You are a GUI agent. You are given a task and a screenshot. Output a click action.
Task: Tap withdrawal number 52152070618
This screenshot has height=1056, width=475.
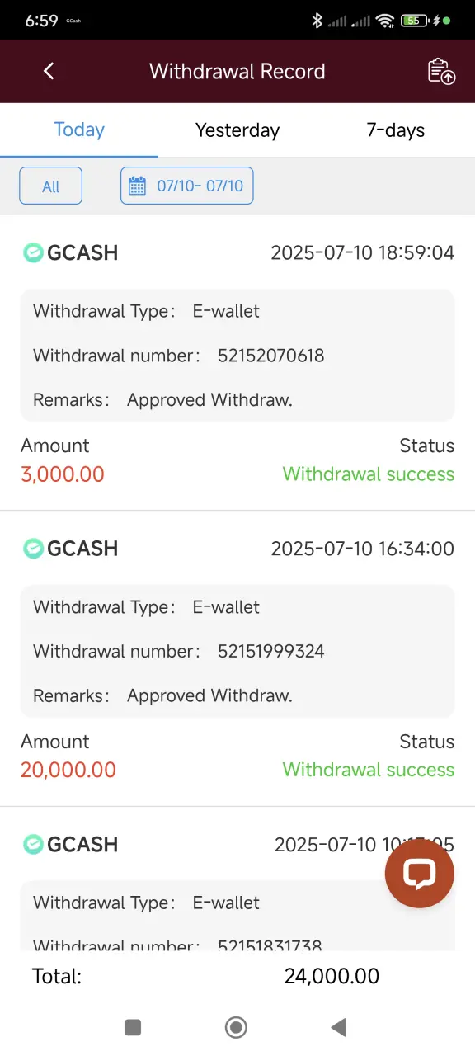271,356
